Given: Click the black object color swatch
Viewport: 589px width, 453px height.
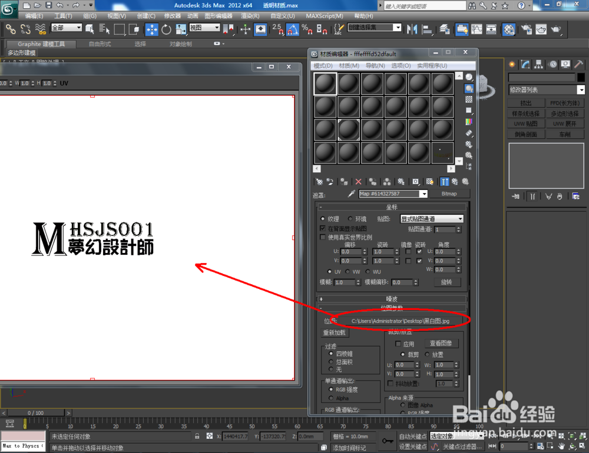Looking at the screenshot, I should pos(581,77).
